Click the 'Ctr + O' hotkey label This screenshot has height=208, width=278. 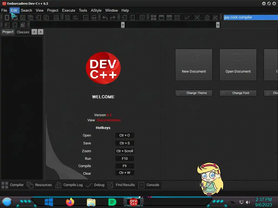click(x=125, y=135)
